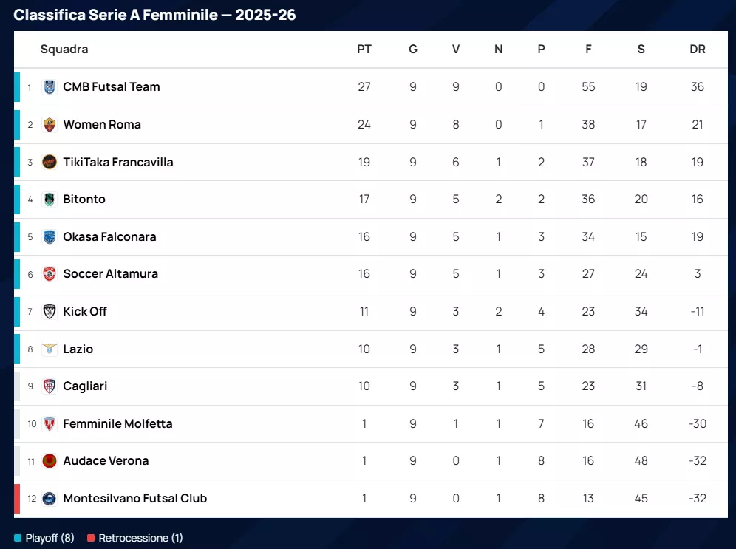736x549 pixels.
Task: Click the Kick Off team crest
Action: (x=50, y=311)
